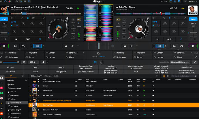Trigger the Air Horn sample pad
This screenshot has height=119, width=199.
[x=11, y=67]
